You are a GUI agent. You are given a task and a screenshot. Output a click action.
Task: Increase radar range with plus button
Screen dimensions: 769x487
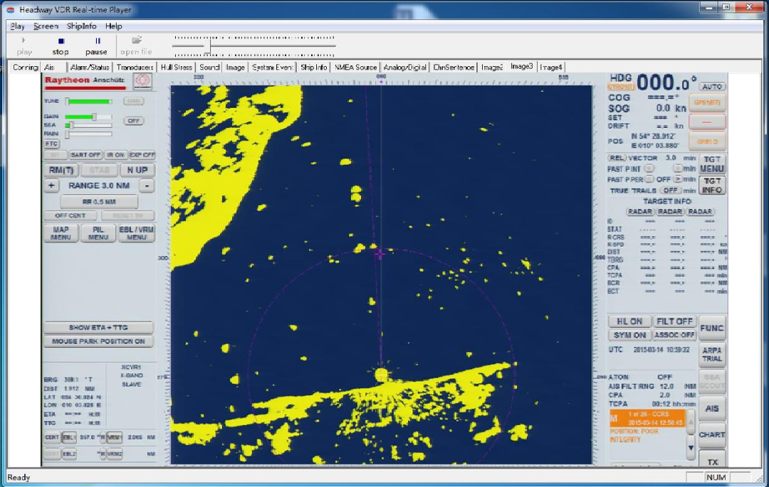51,186
